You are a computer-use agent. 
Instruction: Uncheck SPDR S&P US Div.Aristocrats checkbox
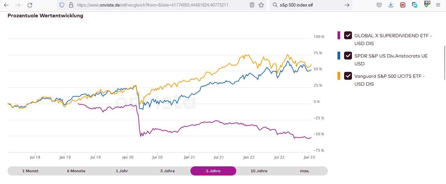pos(348,56)
